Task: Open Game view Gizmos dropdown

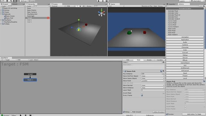Action: [161, 6]
